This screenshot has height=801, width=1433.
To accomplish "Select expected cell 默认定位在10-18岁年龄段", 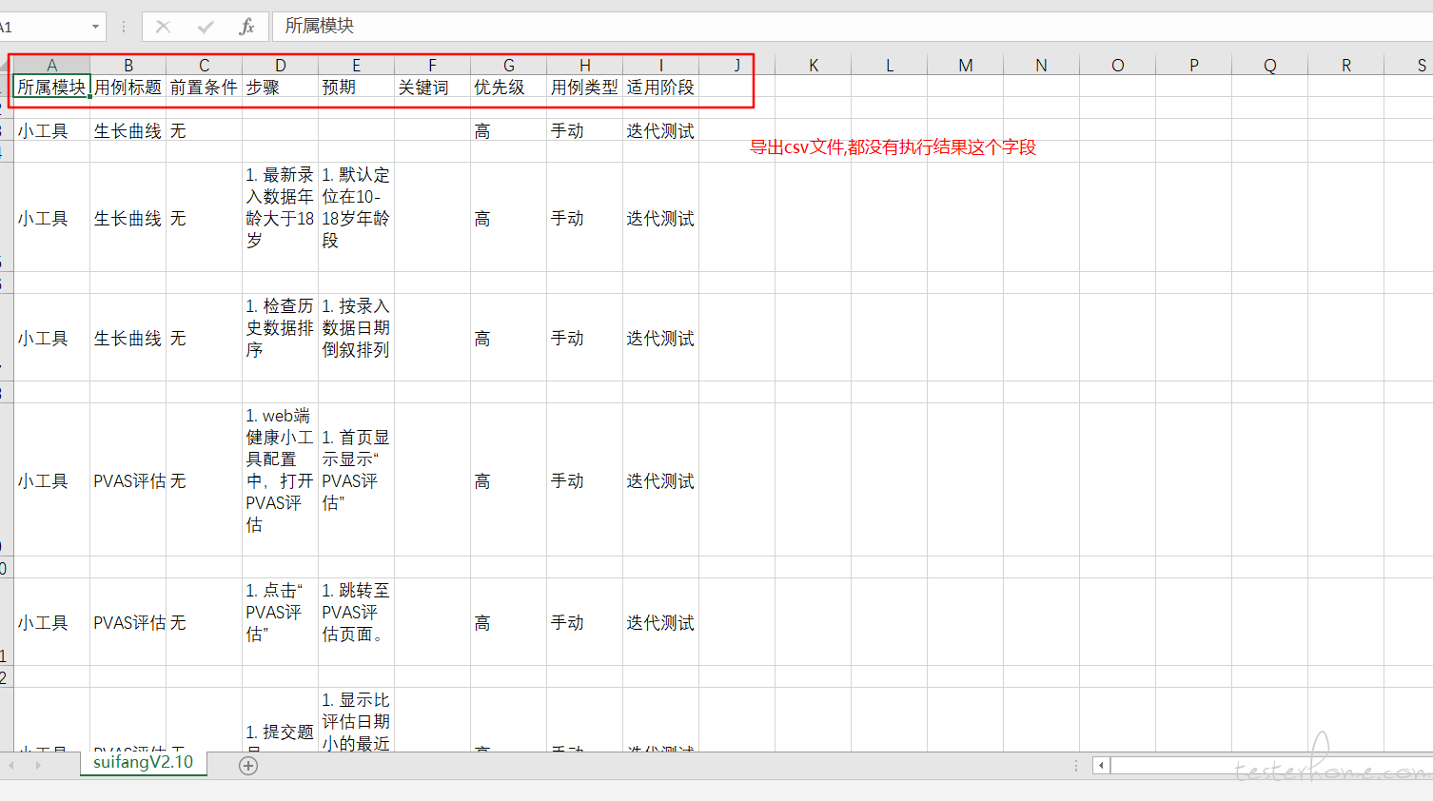I will (357, 217).
